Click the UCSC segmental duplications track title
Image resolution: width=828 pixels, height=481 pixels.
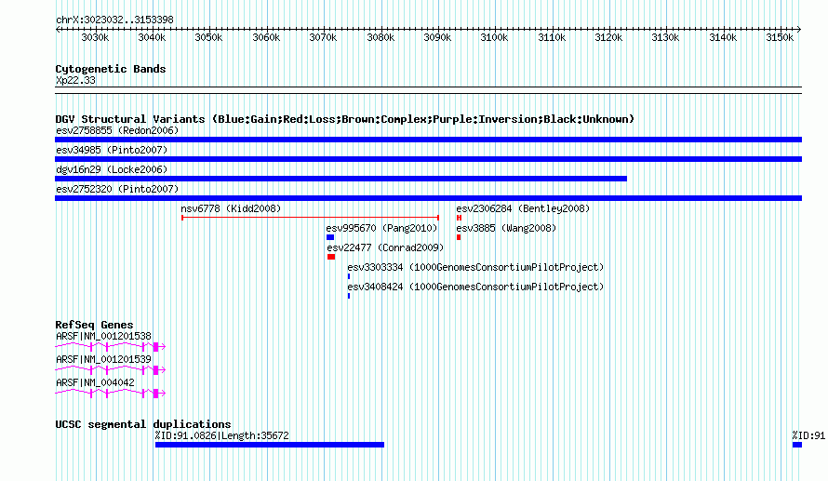pos(143,424)
